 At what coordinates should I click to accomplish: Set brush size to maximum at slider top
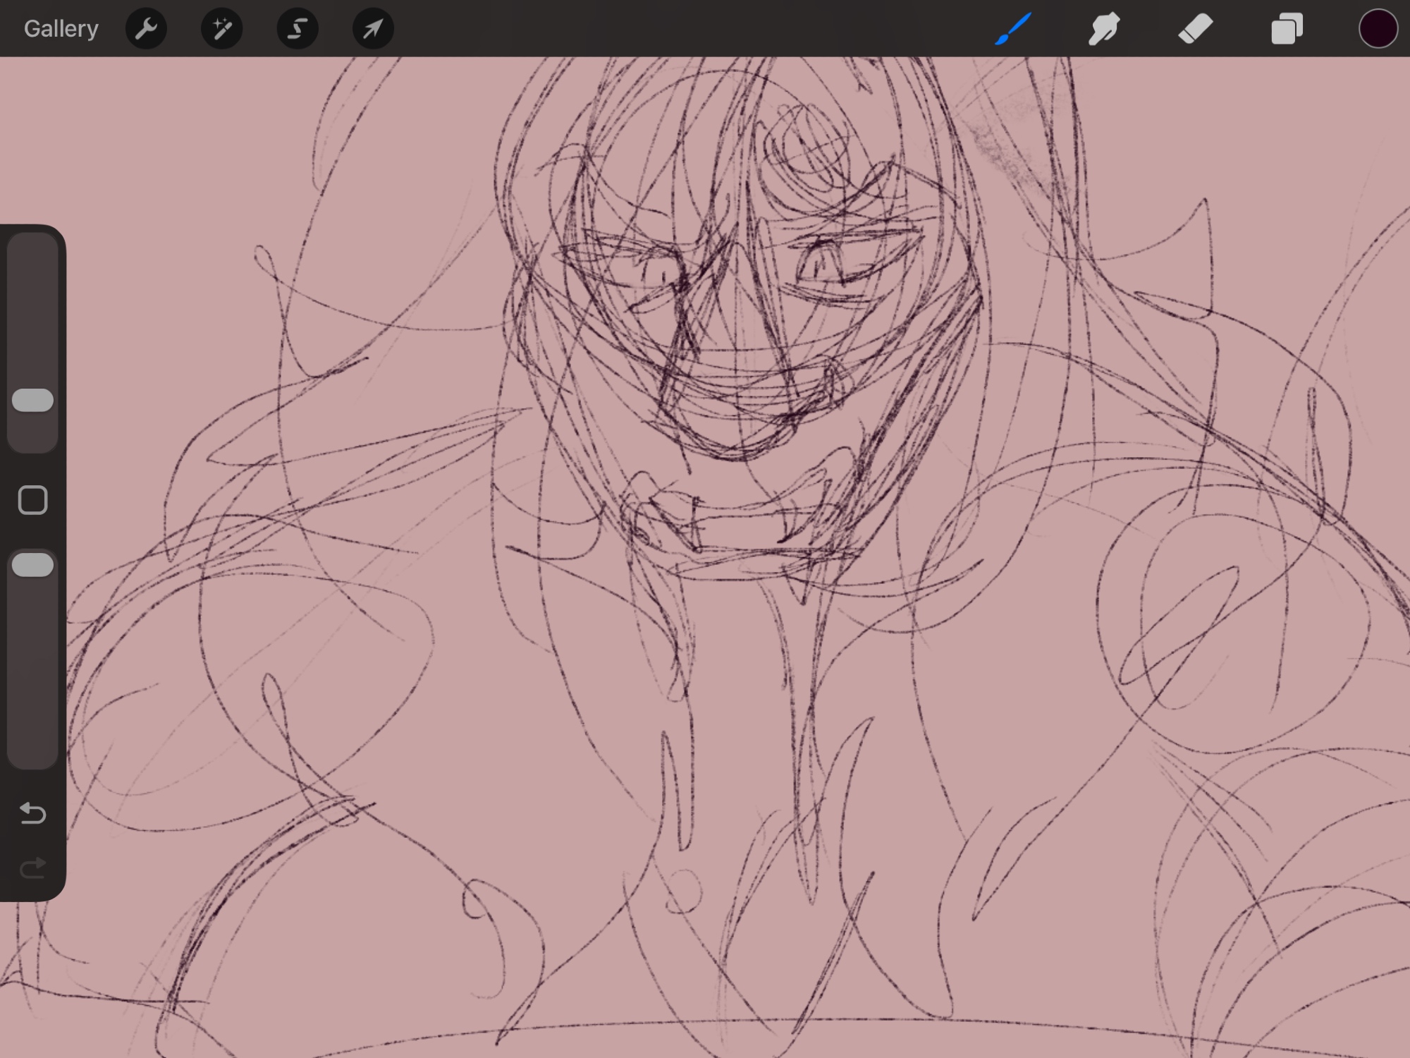pos(33,243)
